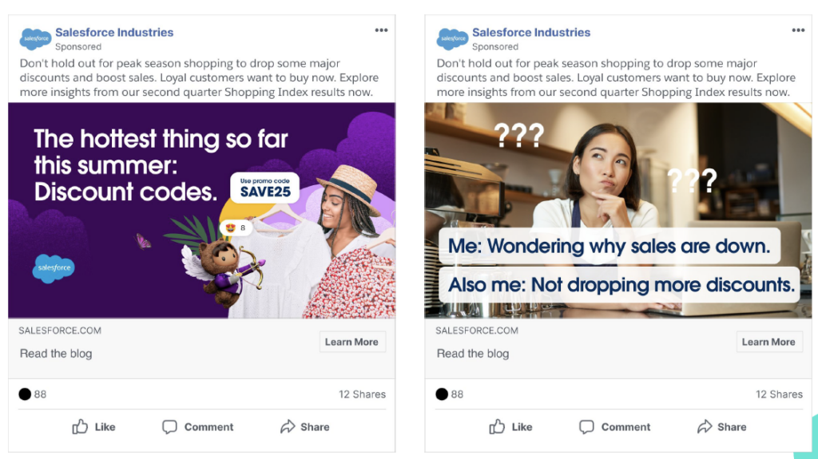Viewport: 818px width, 459px height.
Task: Click the Salesforce cloud avatar on the left post
Action: (35, 38)
